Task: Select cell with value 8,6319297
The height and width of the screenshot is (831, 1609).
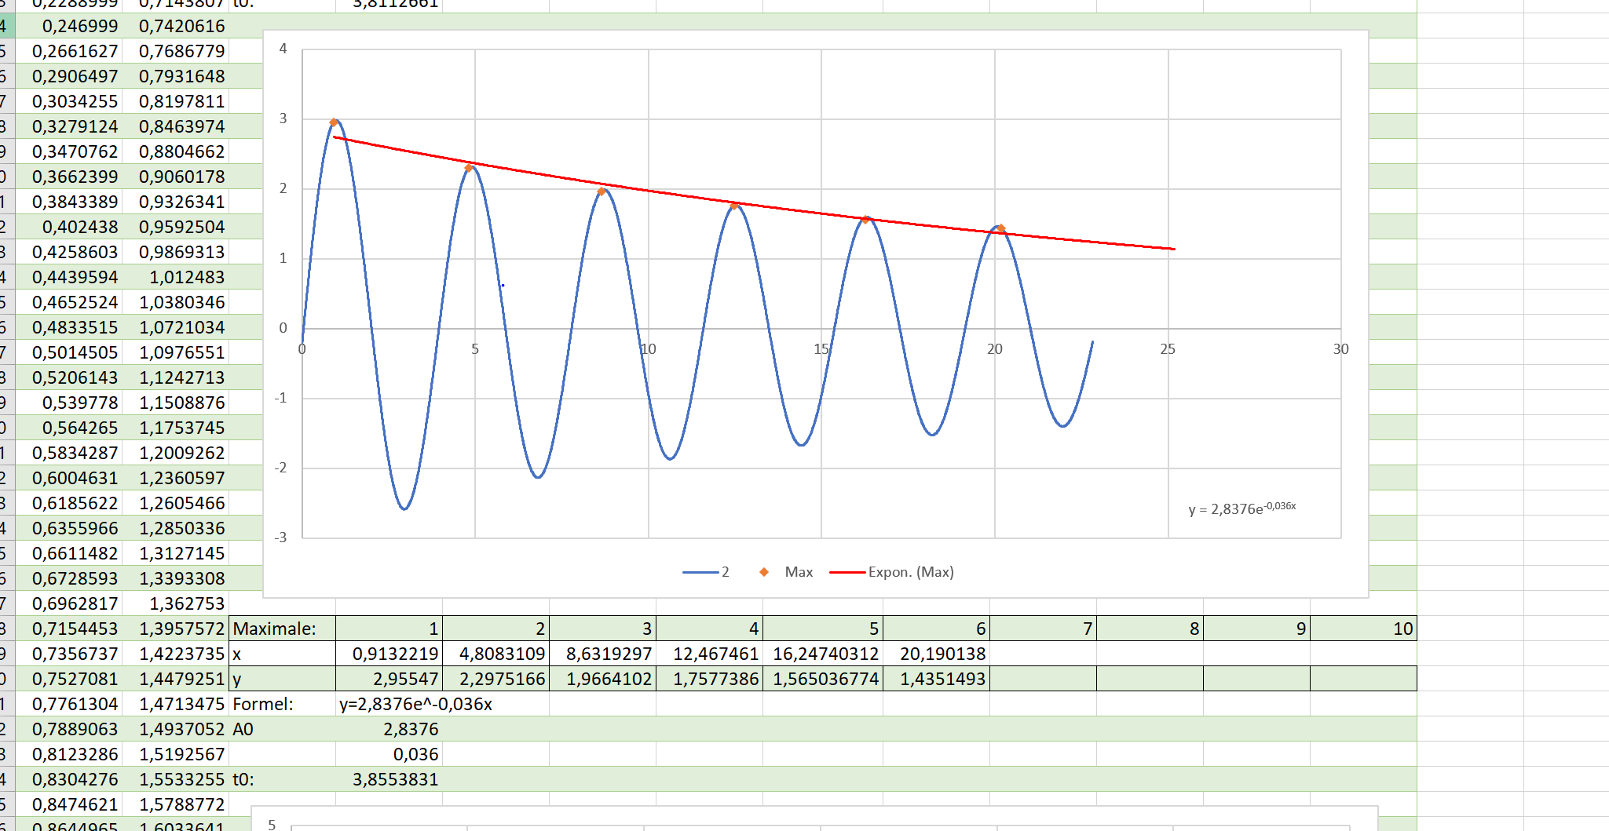Action: 602,654
